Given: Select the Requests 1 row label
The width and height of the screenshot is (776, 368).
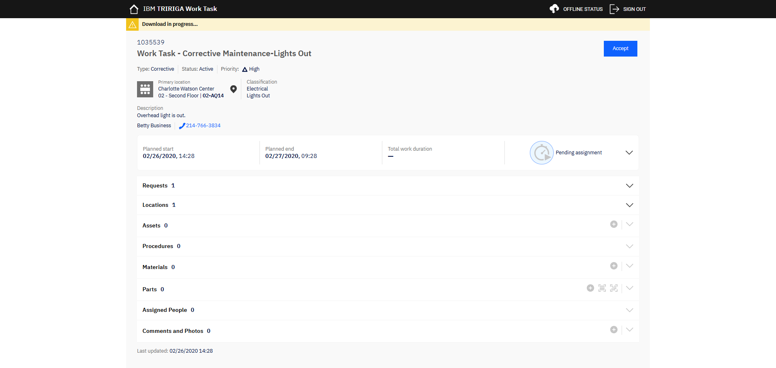Looking at the screenshot, I should (158, 186).
